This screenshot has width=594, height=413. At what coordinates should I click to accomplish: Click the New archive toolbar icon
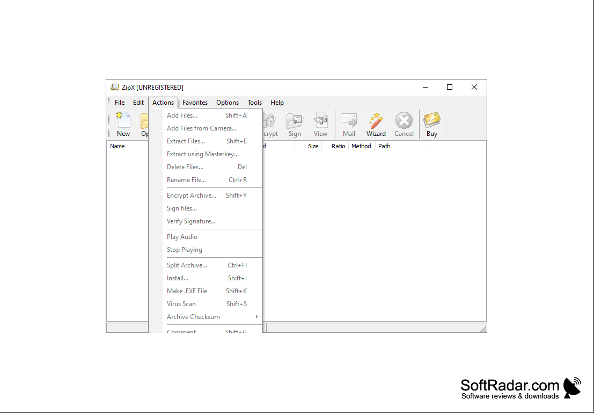coord(123,125)
